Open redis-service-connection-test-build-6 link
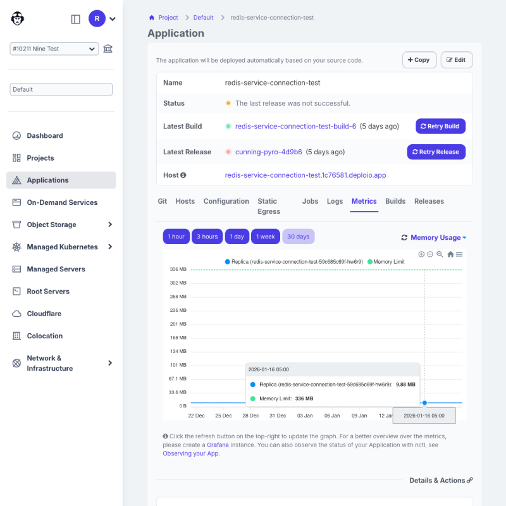 (295, 126)
